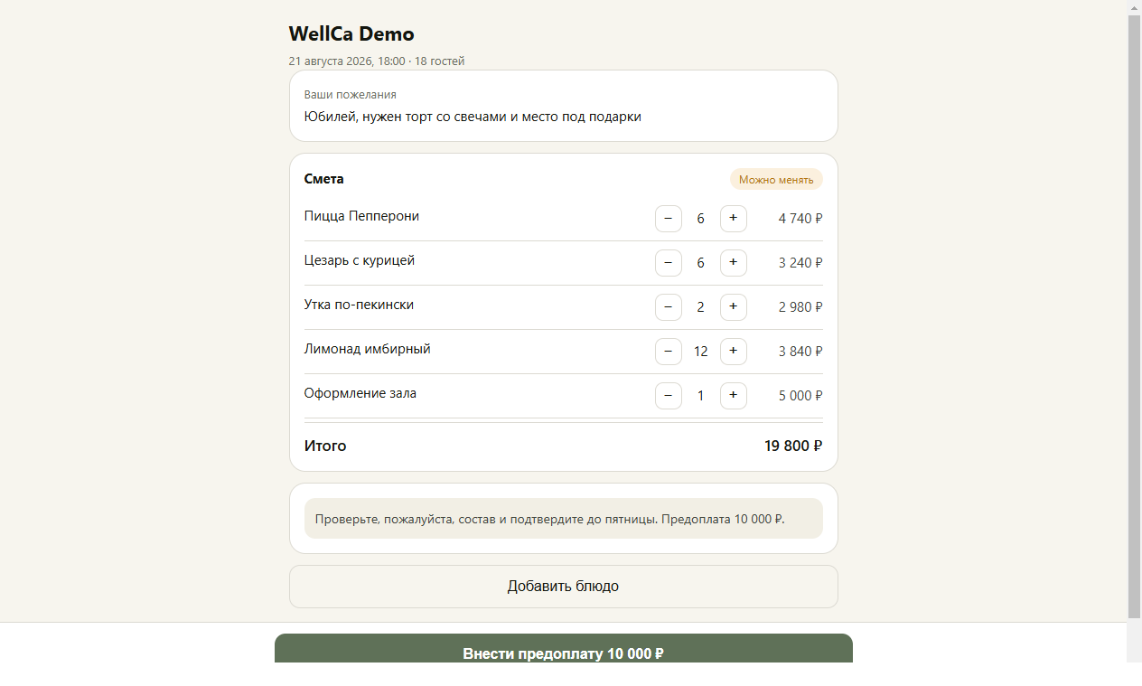The width and height of the screenshot is (1142, 686).
Task: Increase Лимонад имбирный quantity
Action: point(734,352)
